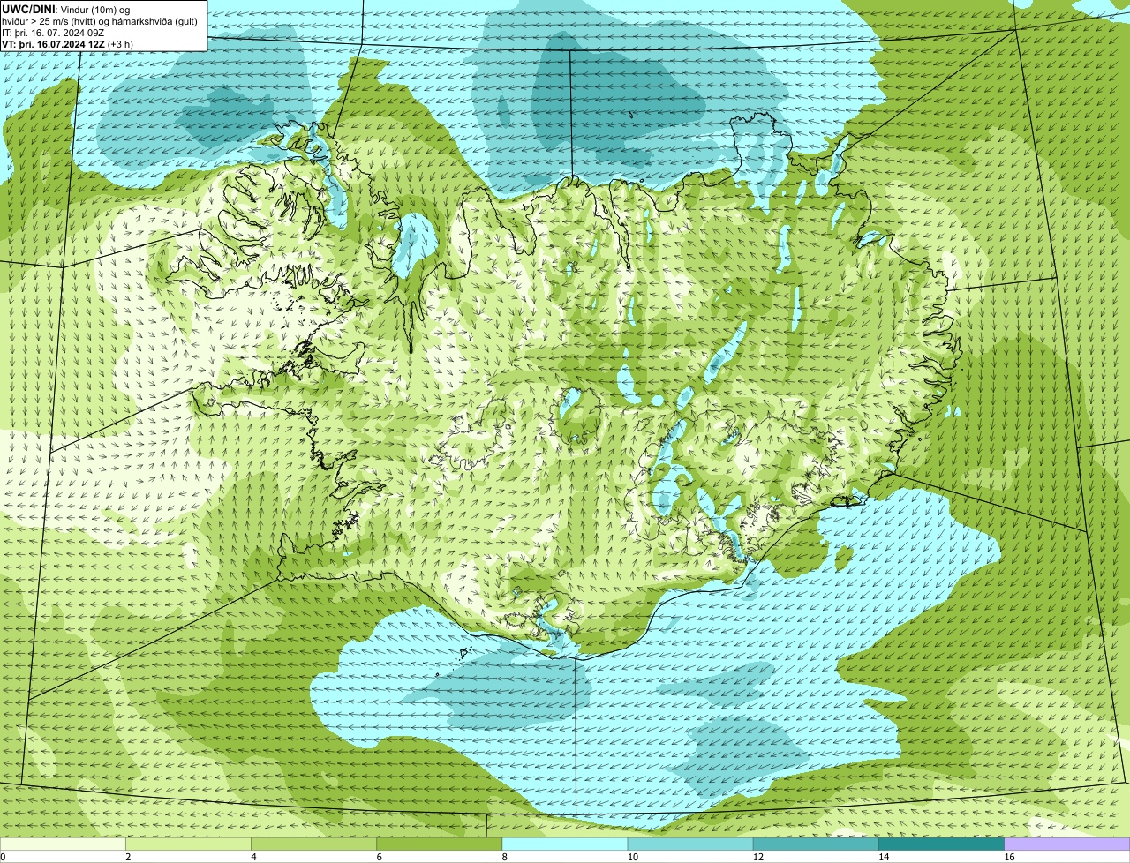
Task: Click the legend scale label "10"
Action: [x=633, y=857]
